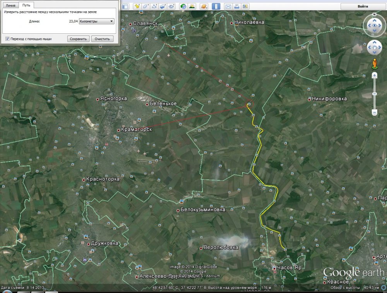Click the zoom slider handle

tap(374, 94)
